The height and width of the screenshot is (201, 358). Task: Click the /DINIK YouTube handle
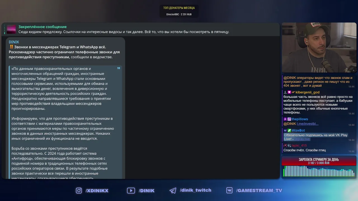coord(147,191)
